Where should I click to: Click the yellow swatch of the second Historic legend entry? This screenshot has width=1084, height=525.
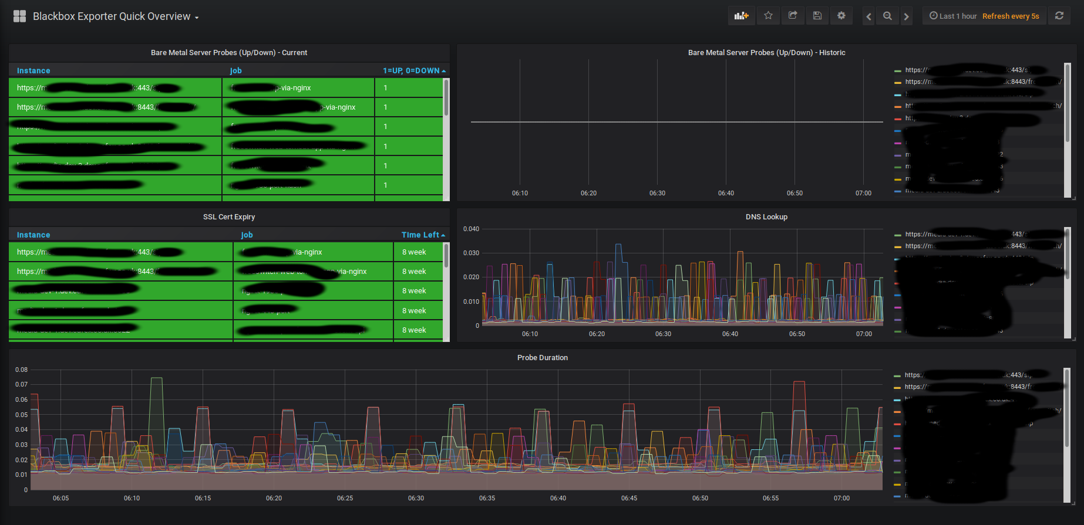897,82
